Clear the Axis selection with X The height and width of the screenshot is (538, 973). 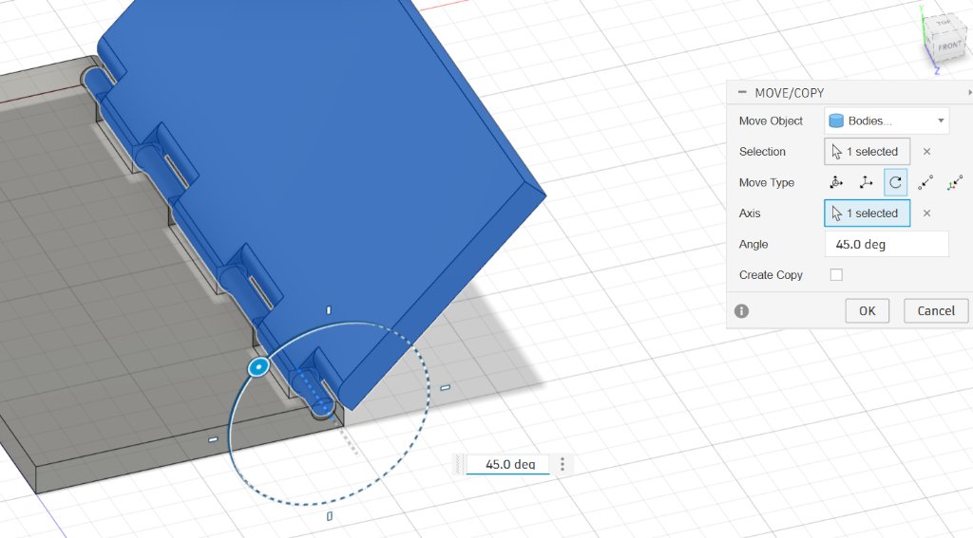click(x=926, y=213)
